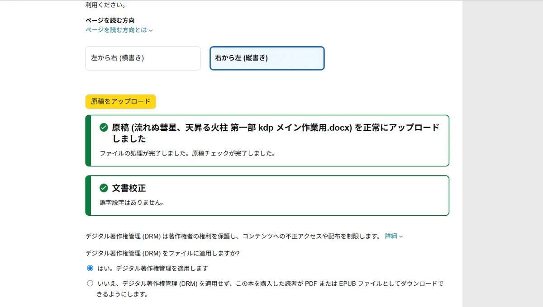This screenshot has width=543, height=307.
Task: Expand the DRM 詳細 link
Action: (x=394, y=236)
